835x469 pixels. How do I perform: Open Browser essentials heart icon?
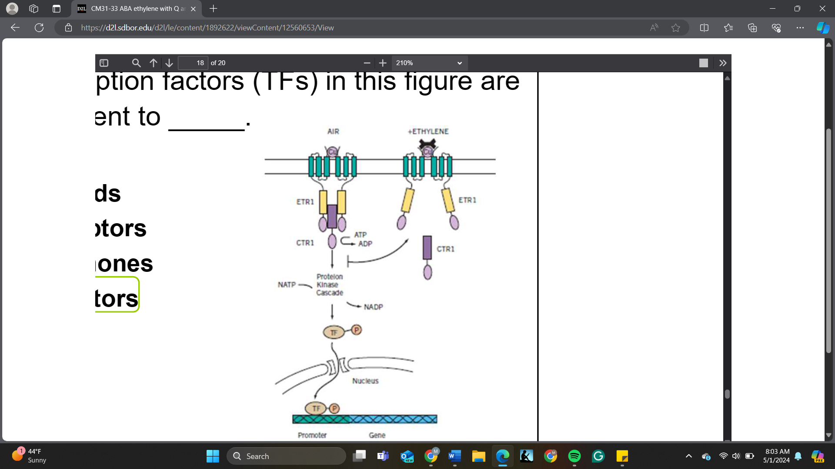(776, 27)
